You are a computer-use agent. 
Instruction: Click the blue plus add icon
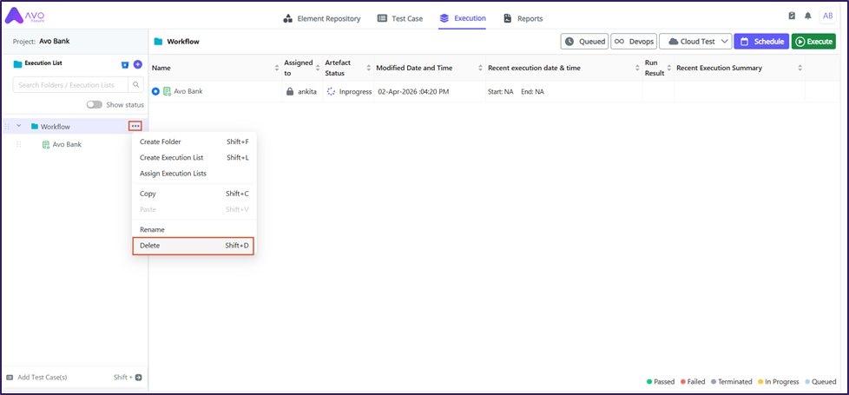pyautogui.click(x=137, y=64)
